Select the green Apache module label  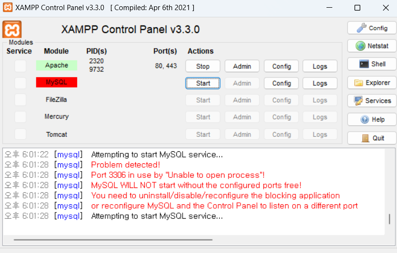57,65
